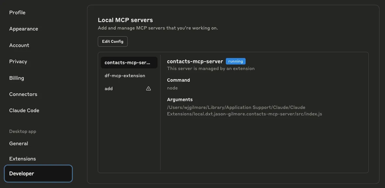Image resolution: width=385 pixels, height=188 pixels.
Task: Open the Profile settings page
Action: (17, 13)
